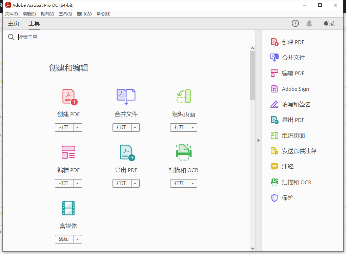Select 组织页面 icon in right sidebar
Viewport: 346px width, 254px height.
click(274, 135)
